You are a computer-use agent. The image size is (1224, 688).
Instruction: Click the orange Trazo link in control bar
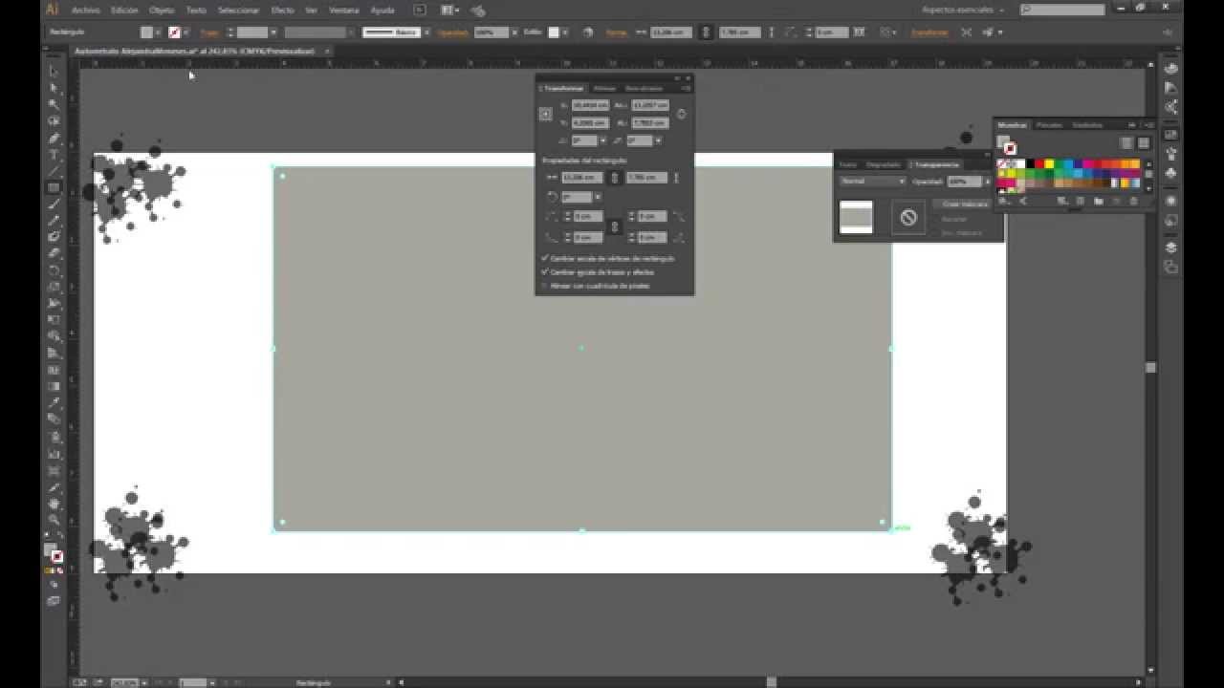[x=209, y=32]
